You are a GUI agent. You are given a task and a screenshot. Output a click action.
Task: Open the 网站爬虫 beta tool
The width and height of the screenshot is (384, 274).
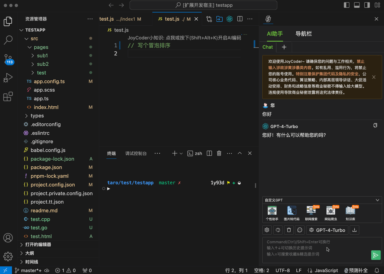pyautogui.click(x=331, y=213)
